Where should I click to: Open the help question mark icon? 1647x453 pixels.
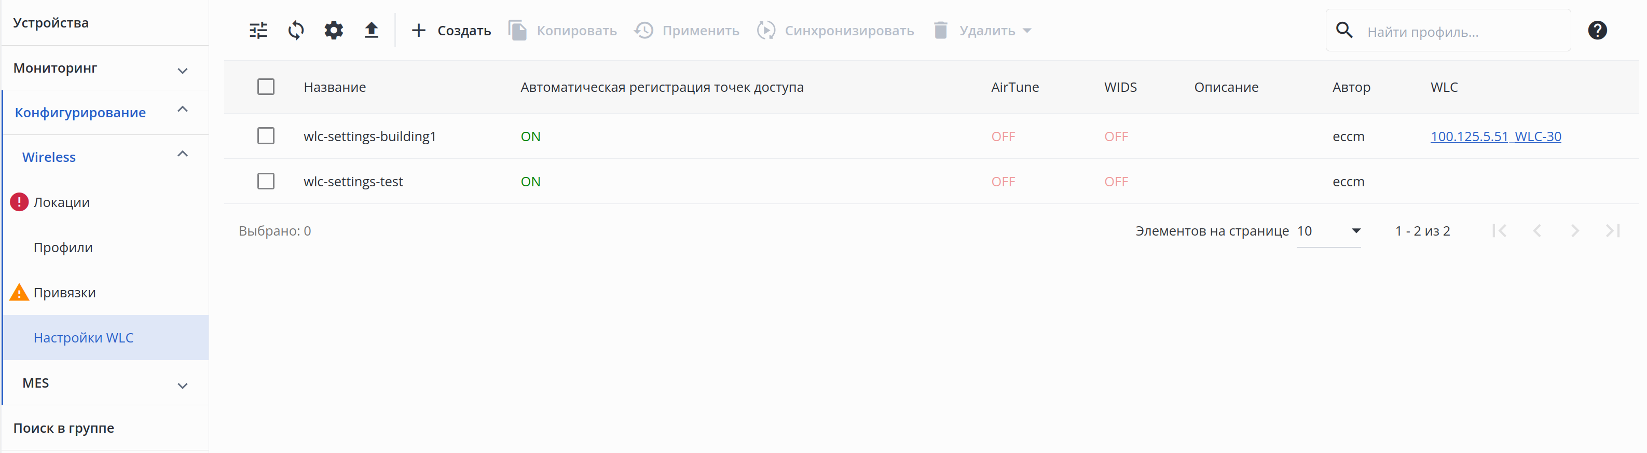click(1597, 30)
